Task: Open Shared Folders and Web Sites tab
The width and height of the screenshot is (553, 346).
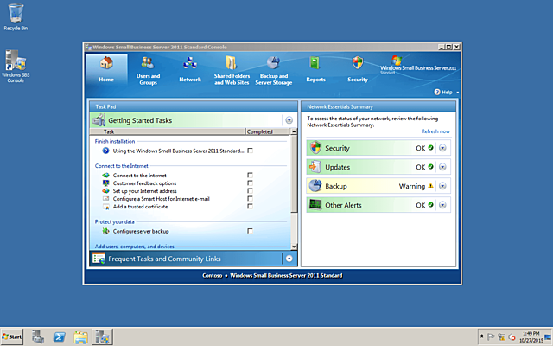Action: tap(232, 70)
